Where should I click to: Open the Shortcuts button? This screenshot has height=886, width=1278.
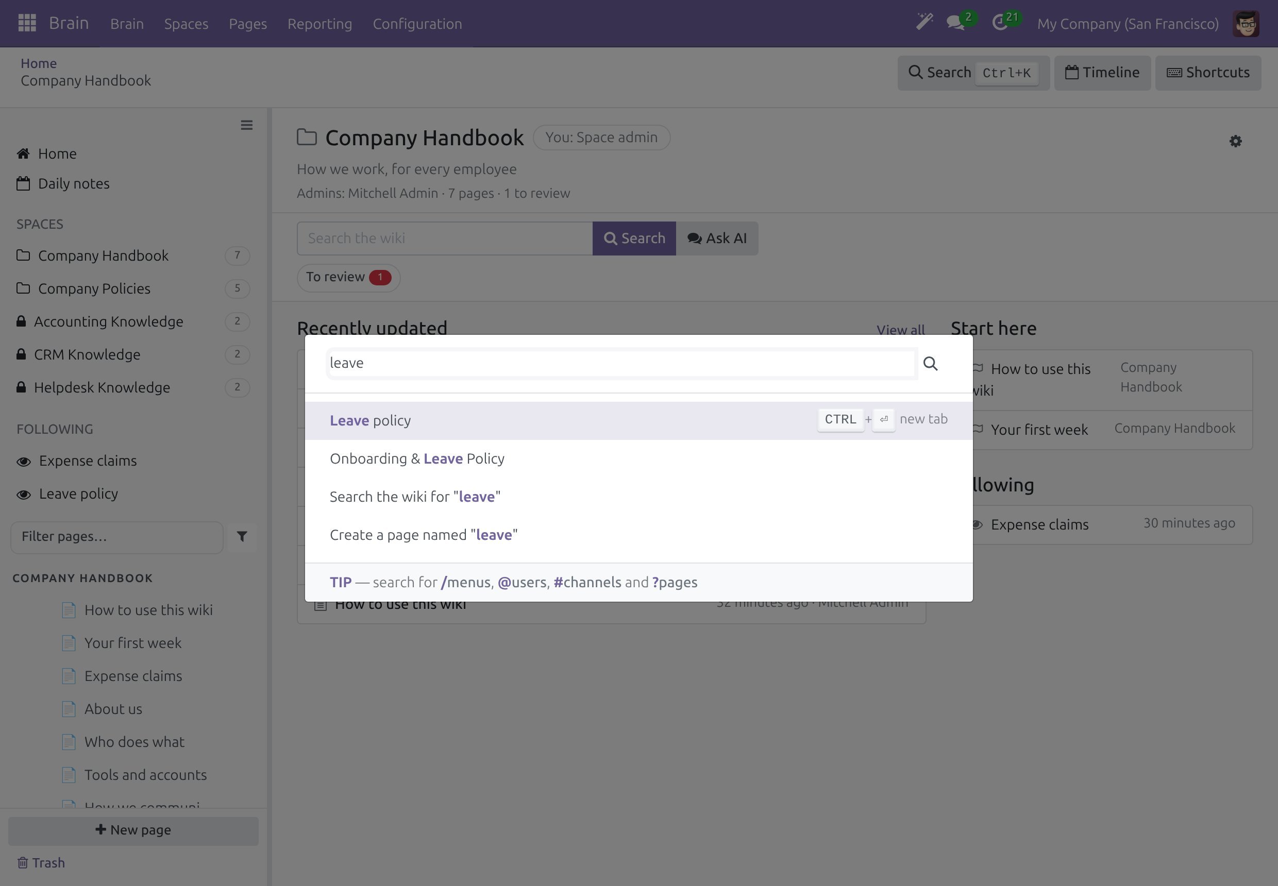pyautogui.click(x=1208, y=73)
